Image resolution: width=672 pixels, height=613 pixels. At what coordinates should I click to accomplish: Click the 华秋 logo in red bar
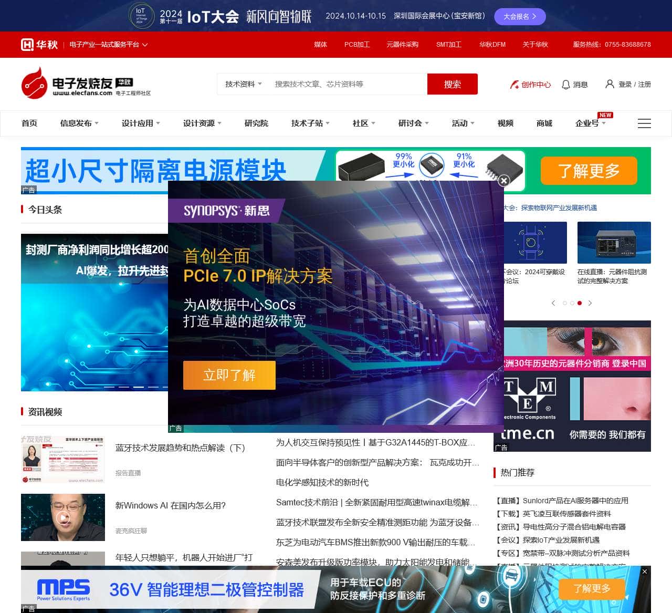coord(39,45)
